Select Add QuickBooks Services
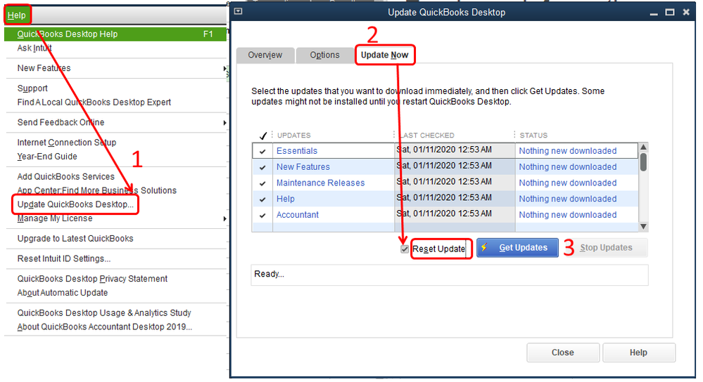 click(x=66, y=176)
